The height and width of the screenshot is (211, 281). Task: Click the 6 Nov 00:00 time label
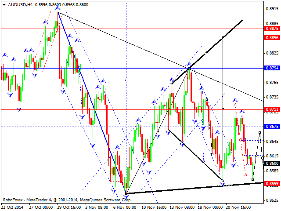coord(125,207)
